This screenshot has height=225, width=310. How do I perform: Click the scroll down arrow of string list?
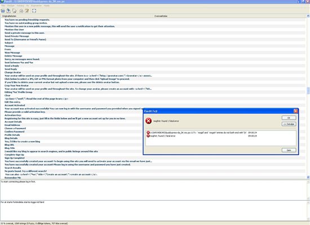[308, 177]
